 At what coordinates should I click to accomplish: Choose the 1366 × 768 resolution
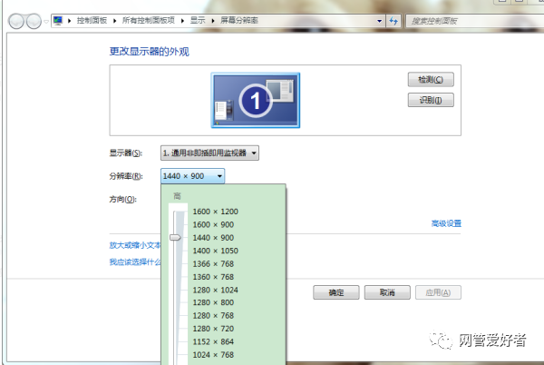click(x=213, y=264)
